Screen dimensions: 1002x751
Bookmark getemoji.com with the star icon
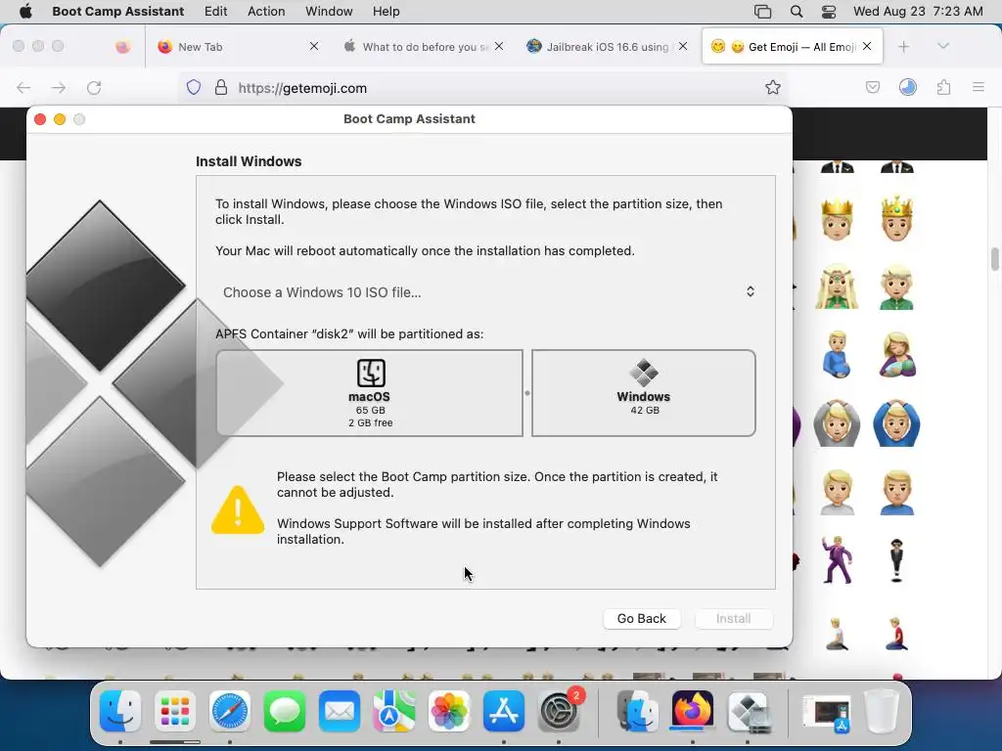point(773,87)
